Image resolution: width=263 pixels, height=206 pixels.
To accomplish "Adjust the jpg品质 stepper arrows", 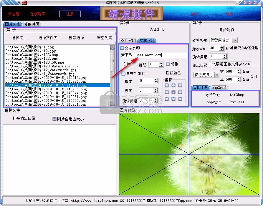I will (x=221, y=48).
